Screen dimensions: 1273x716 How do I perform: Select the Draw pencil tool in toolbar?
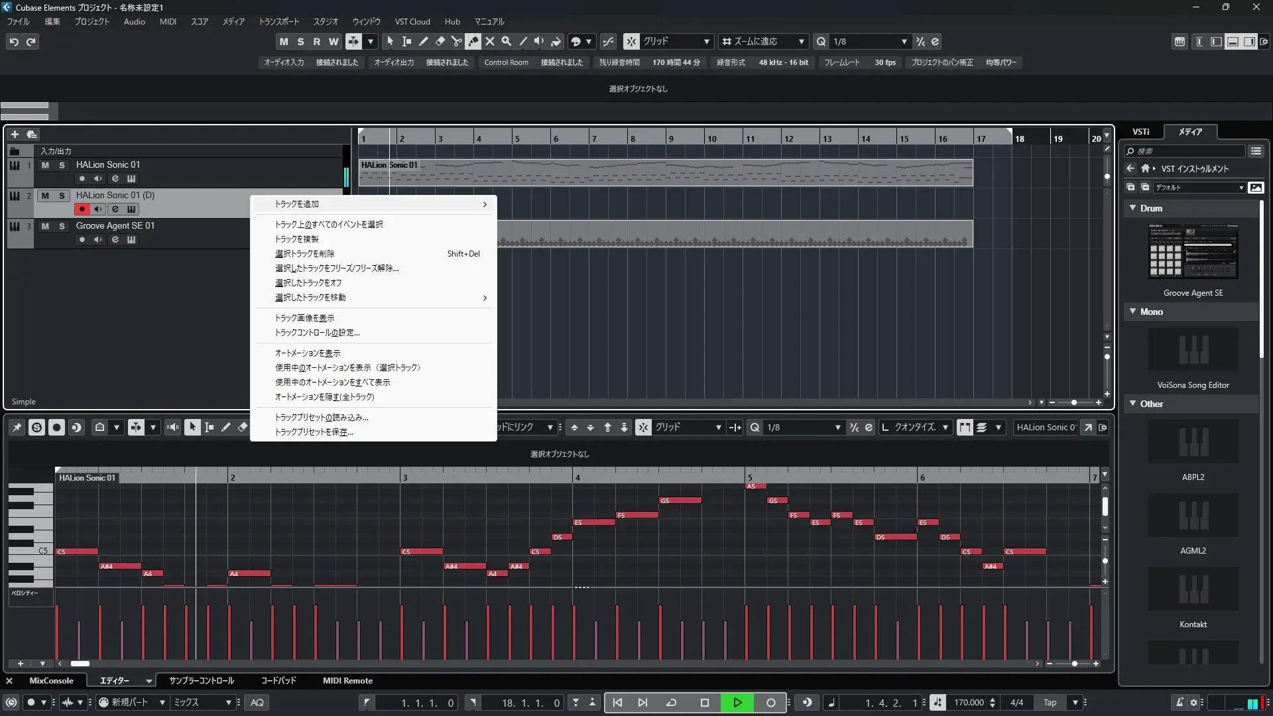[423, 41]
